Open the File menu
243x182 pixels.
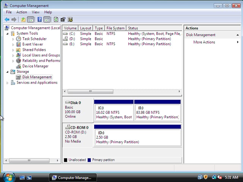point(9,12)
